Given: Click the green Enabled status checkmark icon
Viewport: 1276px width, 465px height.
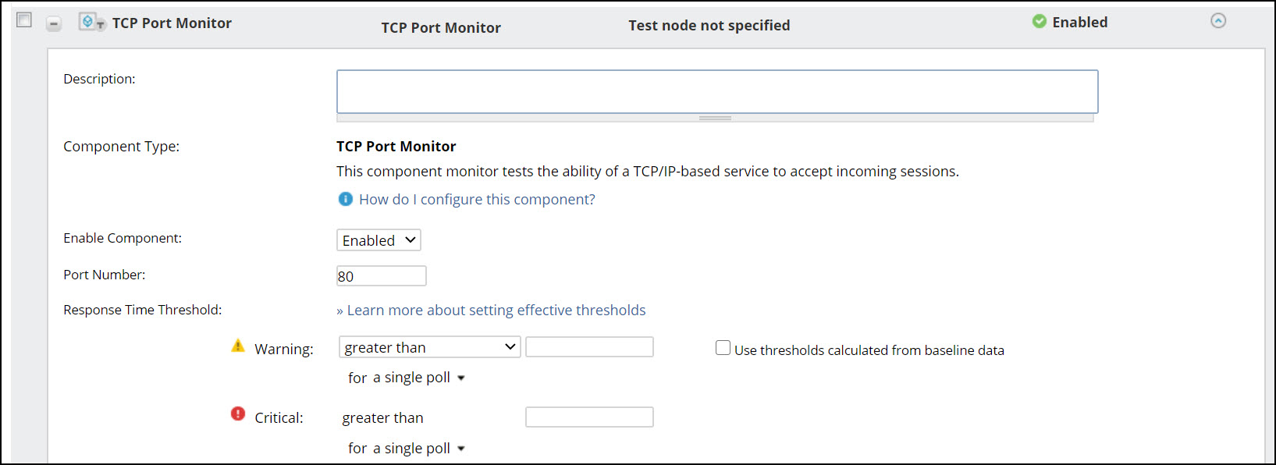Looking at the screenshot, I should 1039,21.
